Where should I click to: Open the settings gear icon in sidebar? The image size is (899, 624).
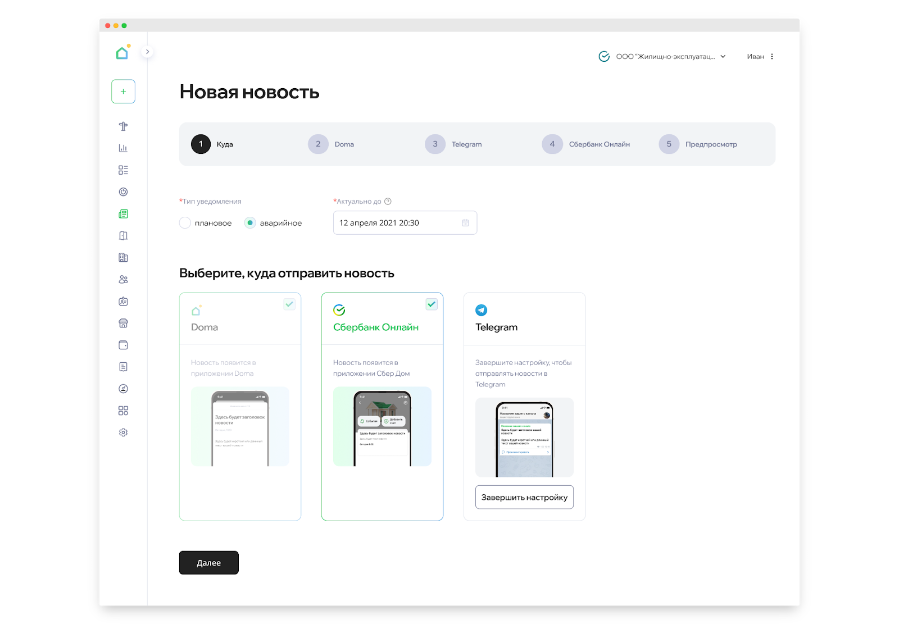point(123,432)
